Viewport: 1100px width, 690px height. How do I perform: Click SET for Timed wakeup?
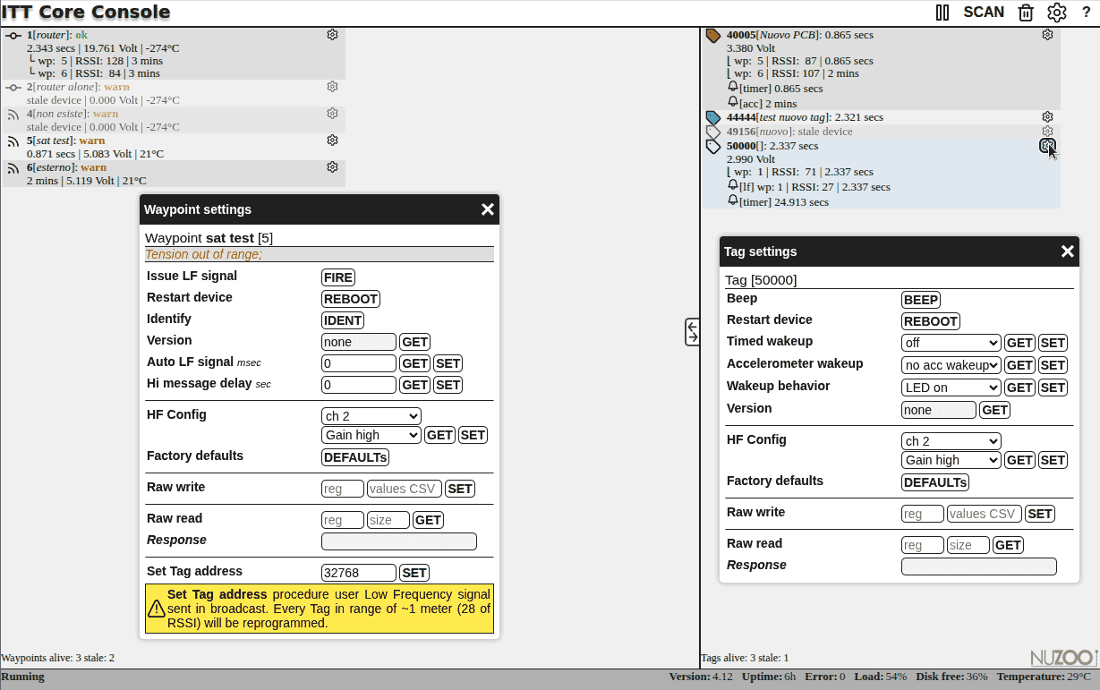click(1053, 343)
